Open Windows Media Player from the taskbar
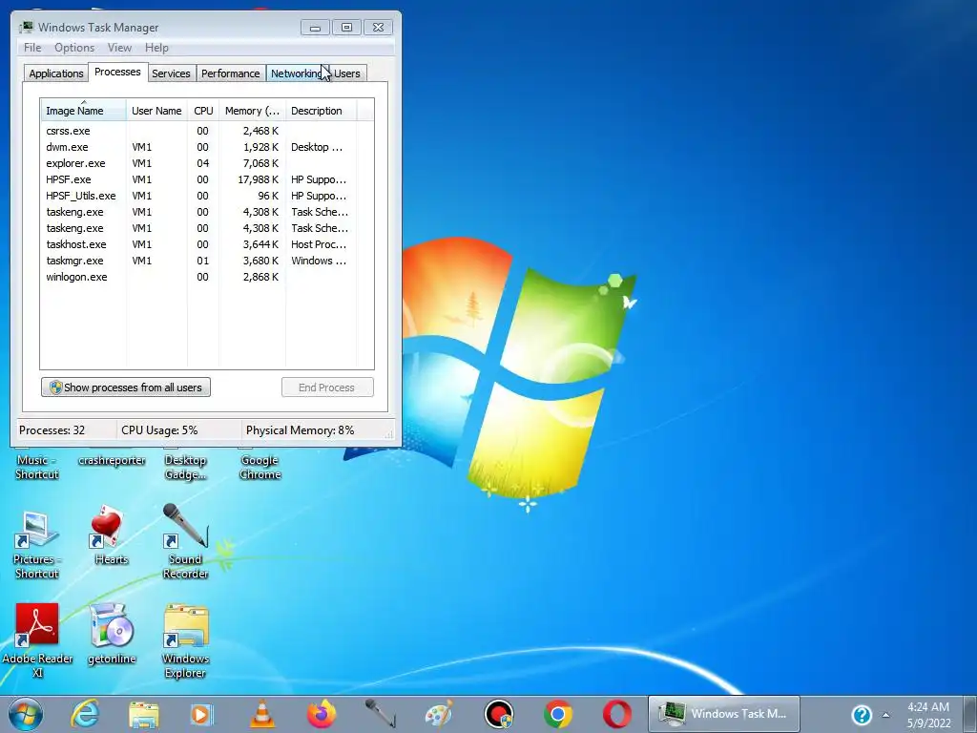Image resolution: width=977 pixels, height=733 pixels. click(202, 714)
